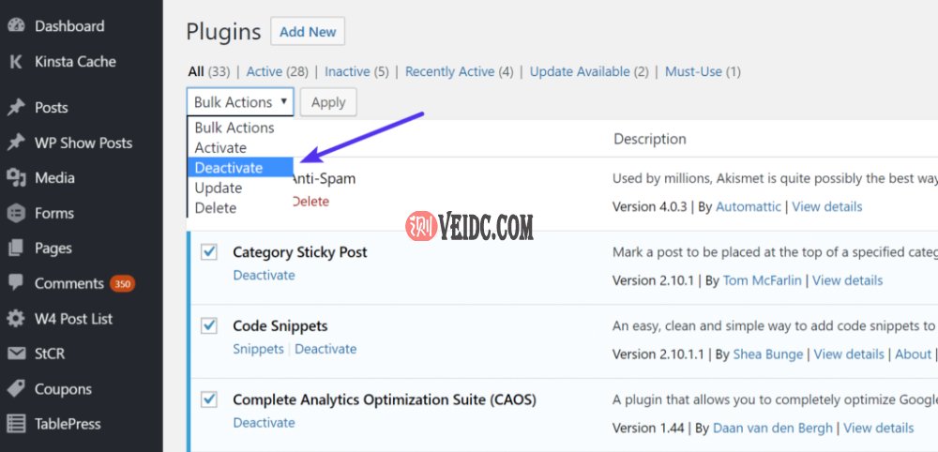Filter plugins by Inactive

point(347,71)
